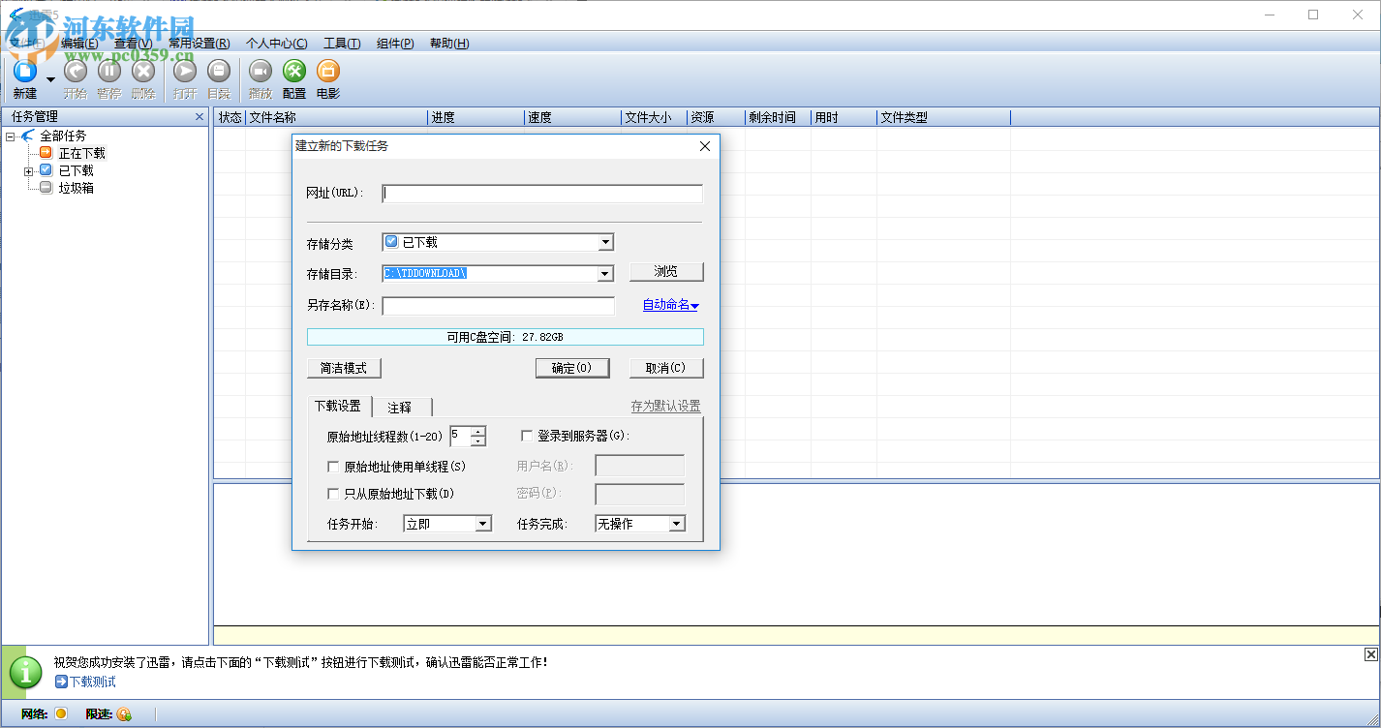Increase thread count with up stepper

pos(477,431)
